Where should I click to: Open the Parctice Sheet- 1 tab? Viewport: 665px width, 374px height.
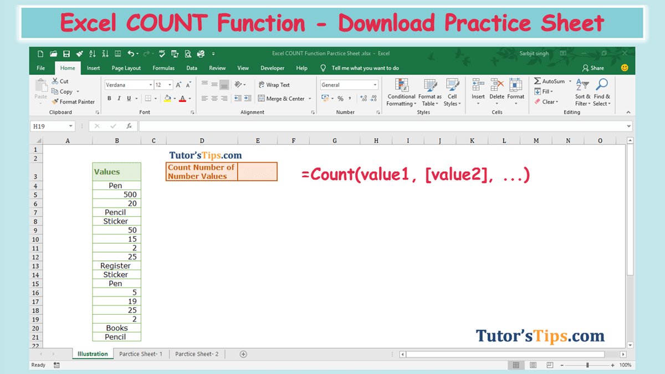[x=141, y=354]
